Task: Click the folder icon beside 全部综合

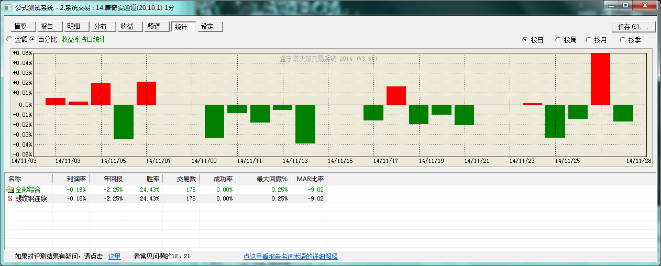Action: pos(10,189)
